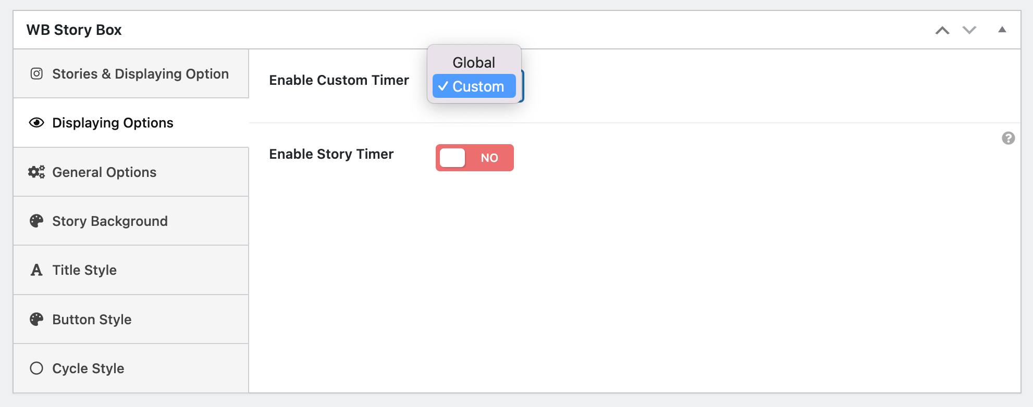Click the help question mark icon
The height and width of the screenshot is (407, 1033).
[1008, 138]
